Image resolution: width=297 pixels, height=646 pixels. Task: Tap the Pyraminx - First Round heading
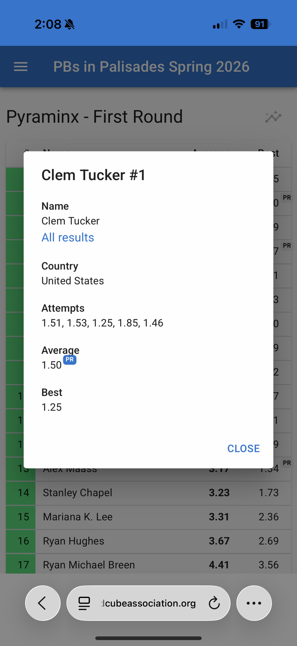point(94,117)
